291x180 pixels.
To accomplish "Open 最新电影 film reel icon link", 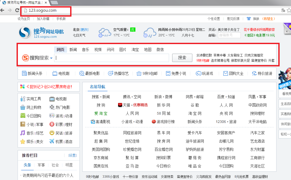I will click(82, 73).
